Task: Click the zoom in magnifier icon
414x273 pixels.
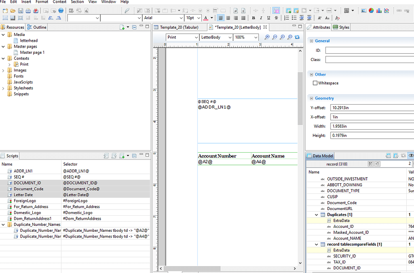Action: coord(267,37)
